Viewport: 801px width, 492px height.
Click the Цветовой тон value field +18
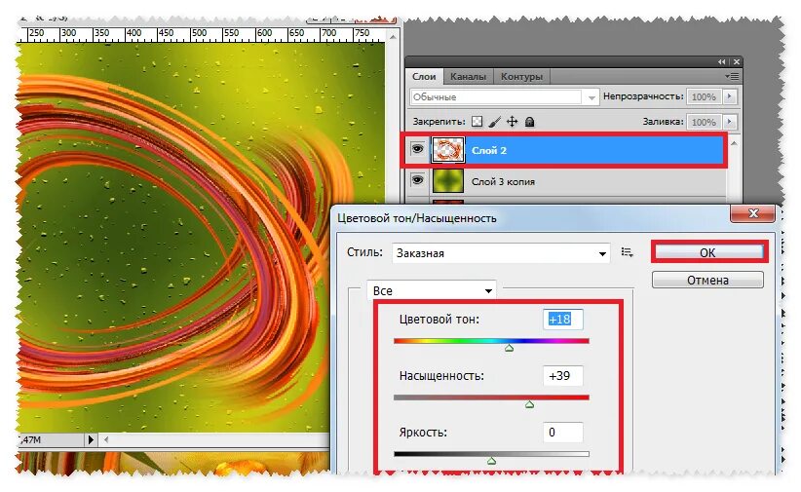pos(562,320)
